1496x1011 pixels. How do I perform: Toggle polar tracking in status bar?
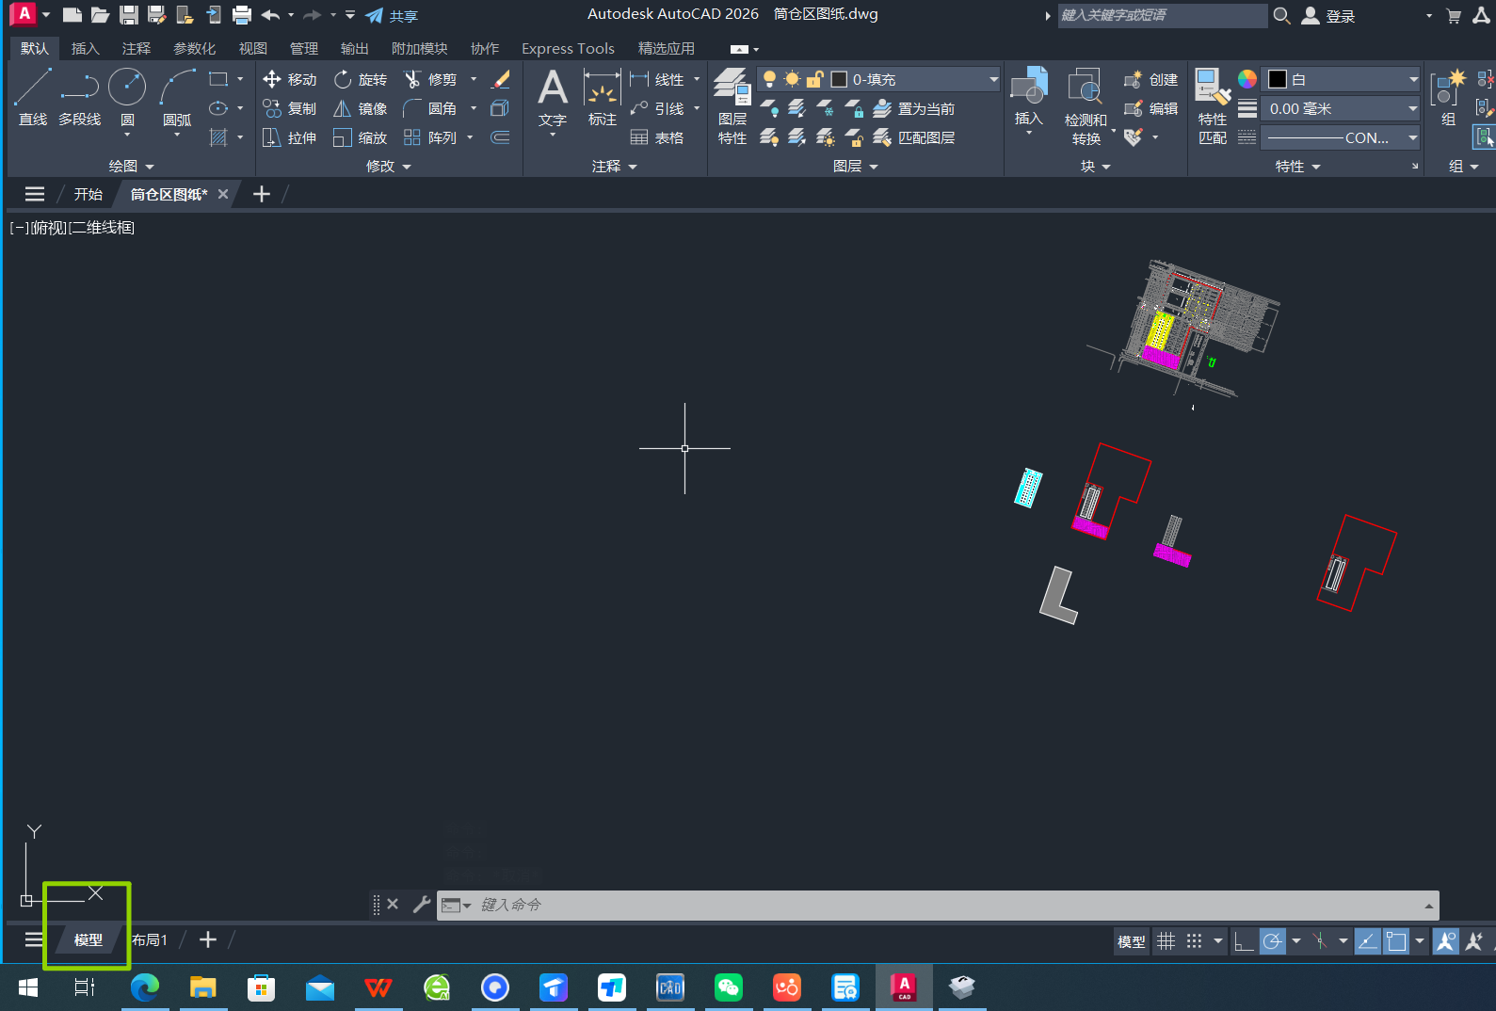(1272, 941)
